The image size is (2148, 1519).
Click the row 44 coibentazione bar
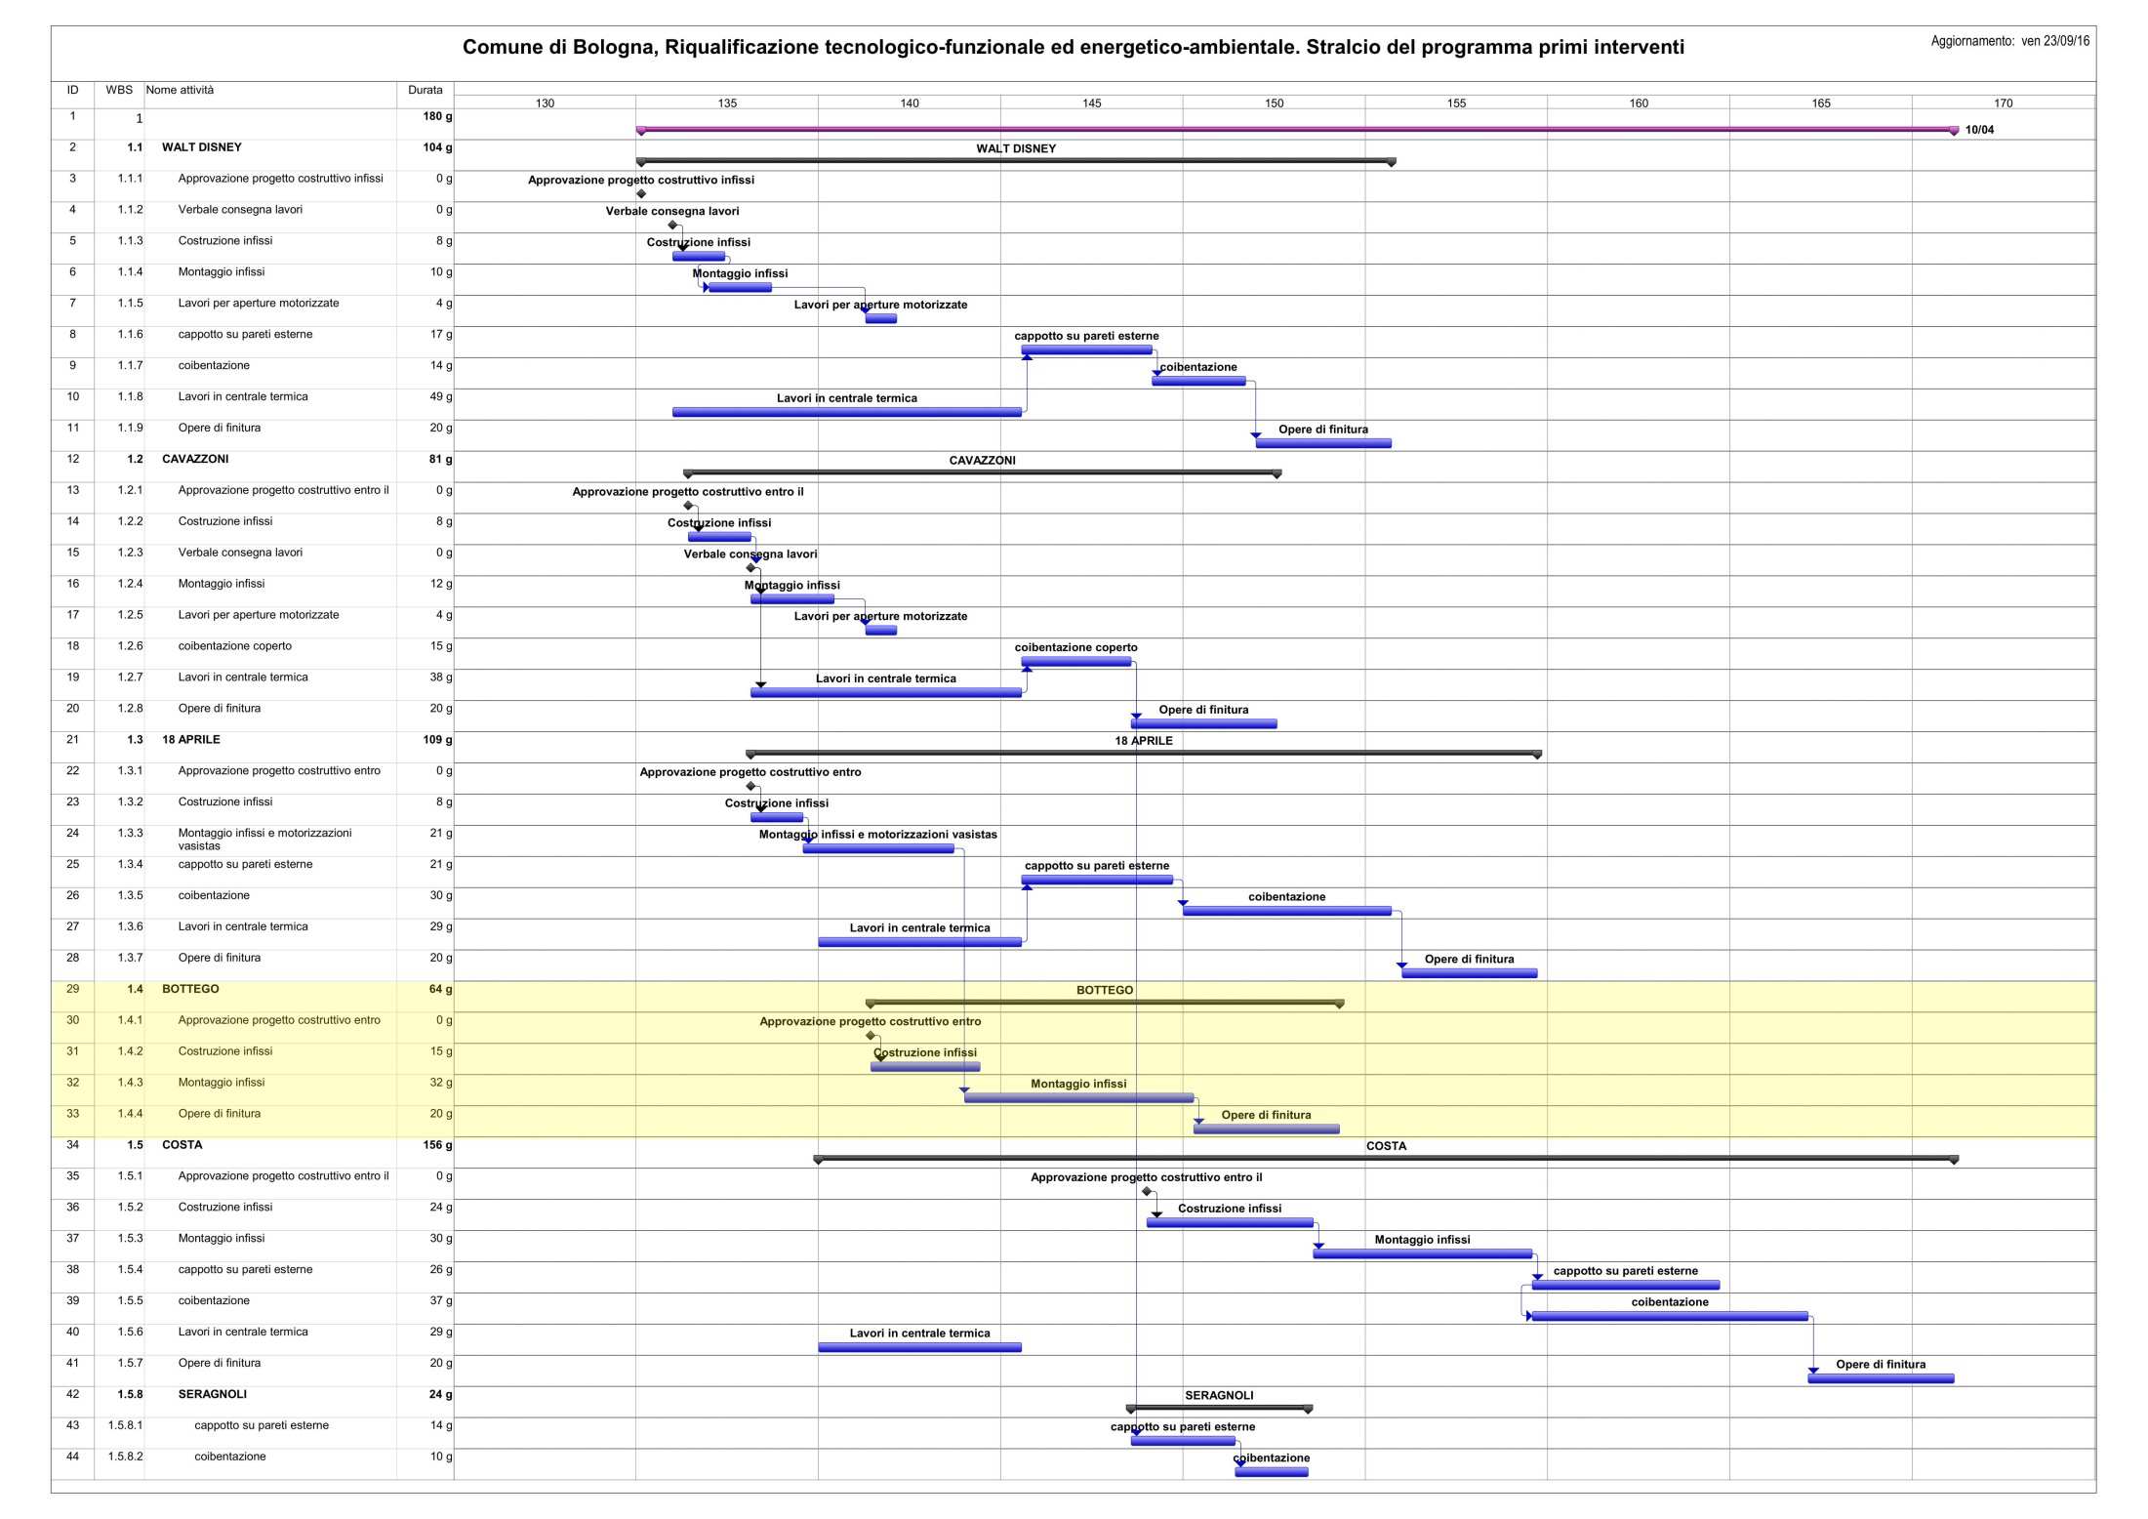1272,1472
